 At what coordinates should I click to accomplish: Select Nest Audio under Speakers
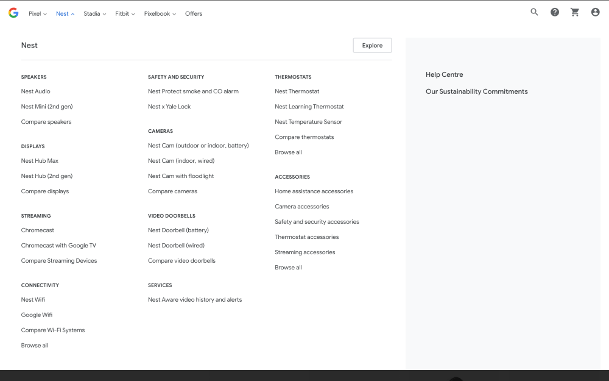(x=36, y=91)
